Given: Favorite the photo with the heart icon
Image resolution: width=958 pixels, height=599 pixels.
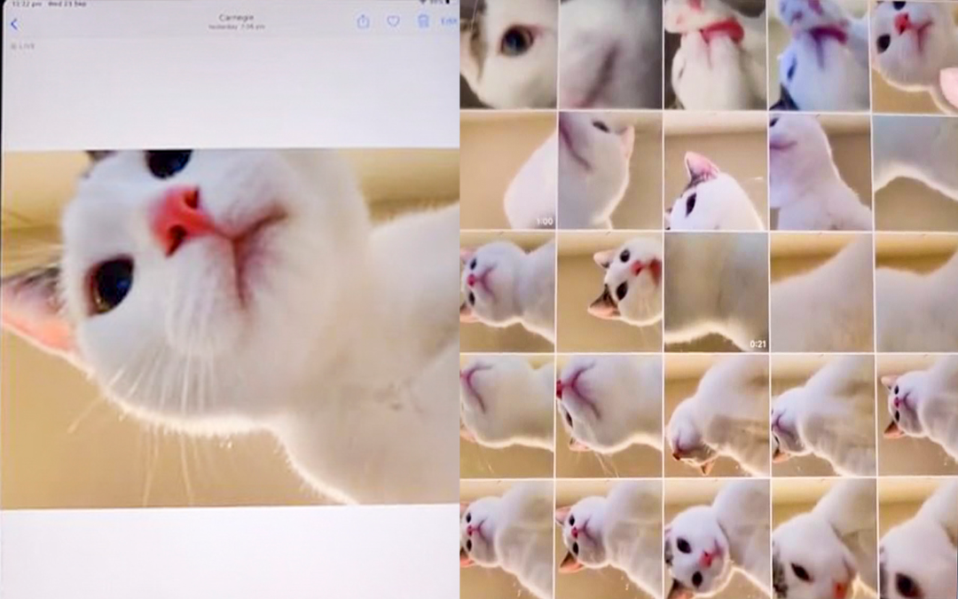Looking at the screenshot, I should tap(393, 21).
